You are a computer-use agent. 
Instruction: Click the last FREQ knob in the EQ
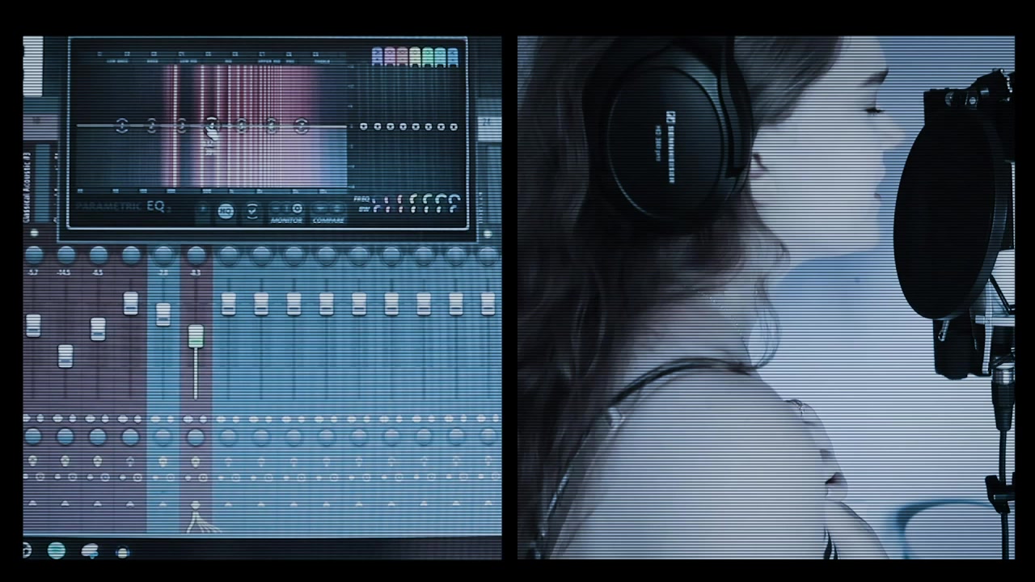point(456,199)
